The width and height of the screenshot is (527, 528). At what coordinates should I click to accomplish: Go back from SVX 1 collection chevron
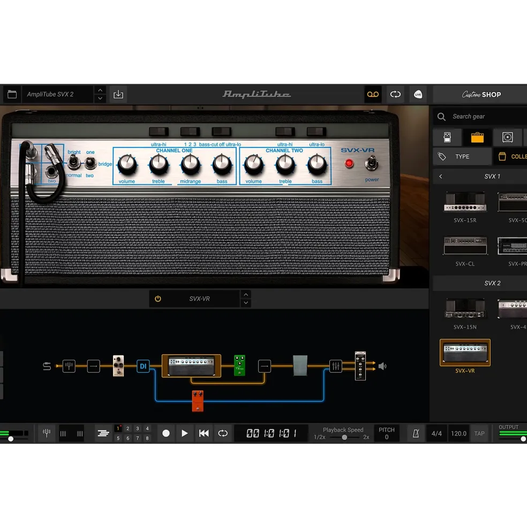(x=441, y=176)
